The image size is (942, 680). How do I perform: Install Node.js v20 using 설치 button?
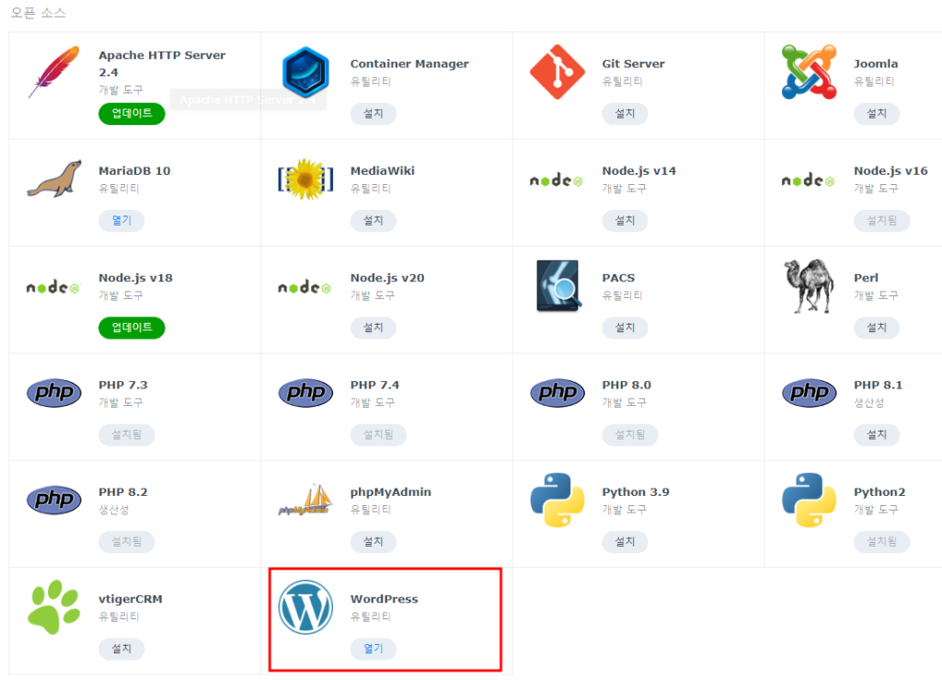[x=373, y=328]
